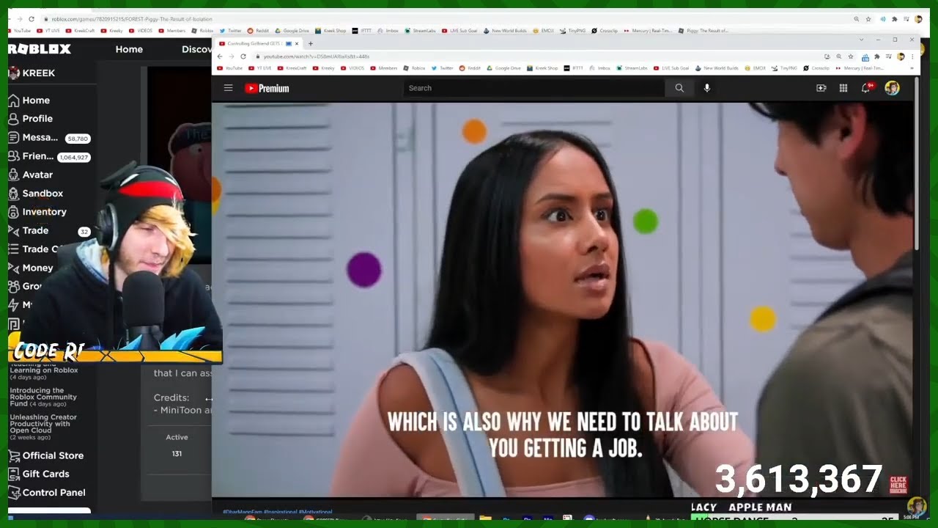
Task: Bookmark the Roblox page with the star
Action: pyautogui.click(x=868, y=19)
